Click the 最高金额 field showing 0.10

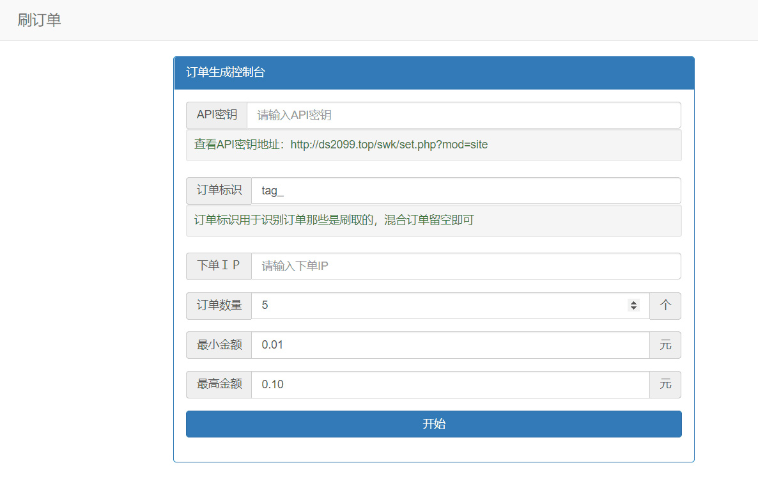450,384
